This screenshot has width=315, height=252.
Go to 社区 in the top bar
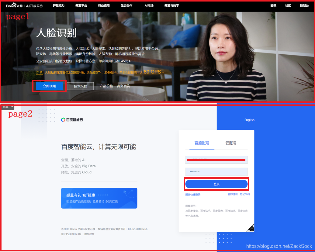[288, 6]
